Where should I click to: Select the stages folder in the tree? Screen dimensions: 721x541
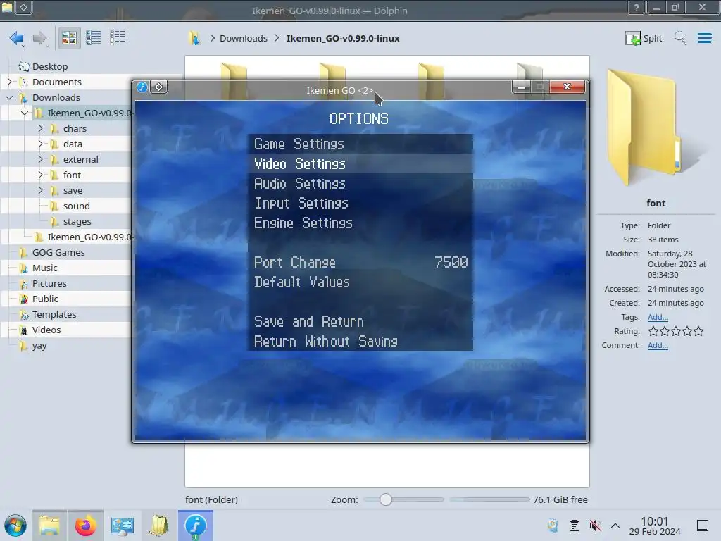click(77, 221)
